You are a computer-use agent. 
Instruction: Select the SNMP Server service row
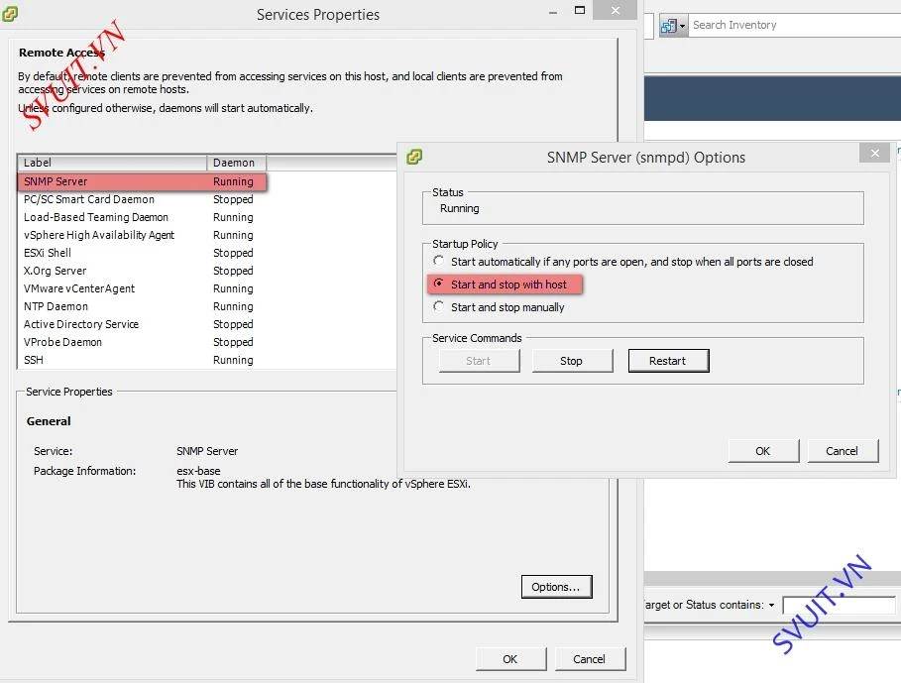(143, 181)
